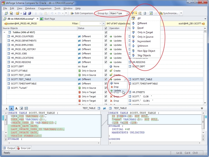209x157 pixels.
Task: Open the SCOTT.TEST_TABLE operation dropdown arrow
Action: pos(126,79)
